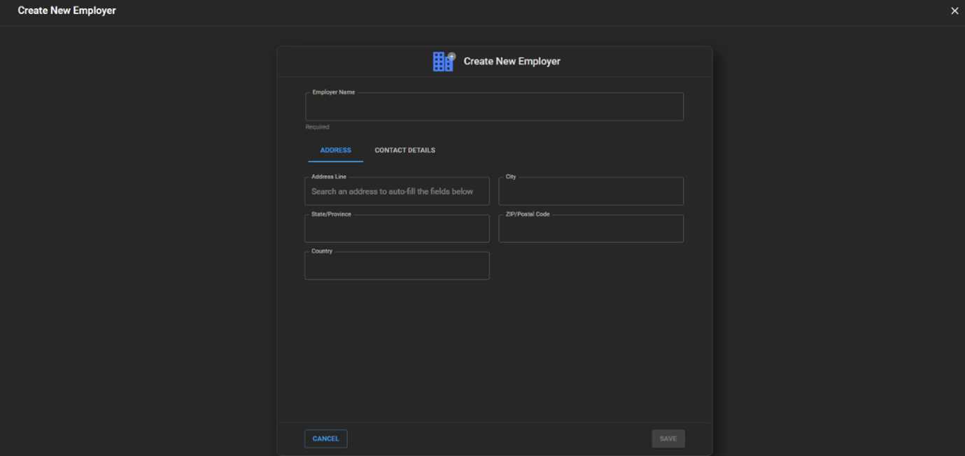The height and width of the screenshot is (456, 965).
Task: Click the Address Line field label
Action: pyautogui.click(x=329, y=177)
